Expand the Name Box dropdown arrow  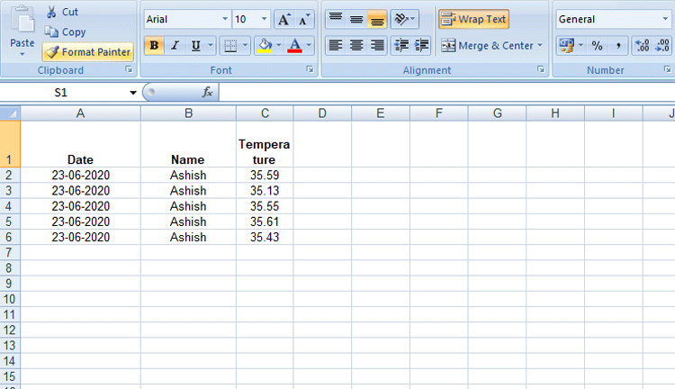(x=133, y=92)
